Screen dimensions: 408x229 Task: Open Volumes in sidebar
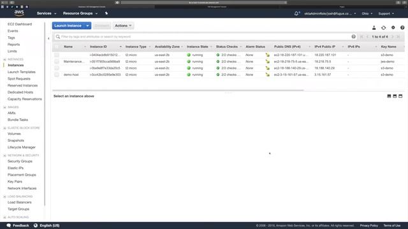[14, 134]
